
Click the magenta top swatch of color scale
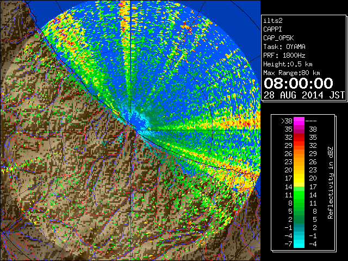(299, 121)
